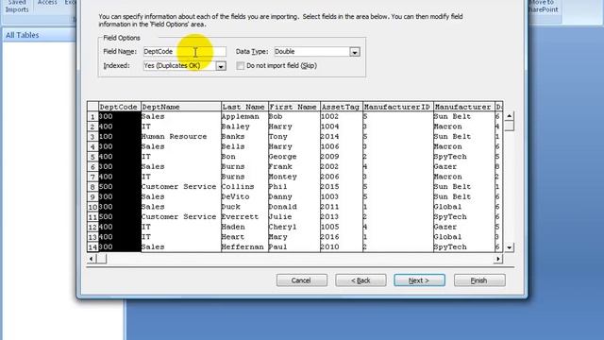
Task: Click the All Tables navigation pane header
Action: pyautogui.click(x=39, y=35)
